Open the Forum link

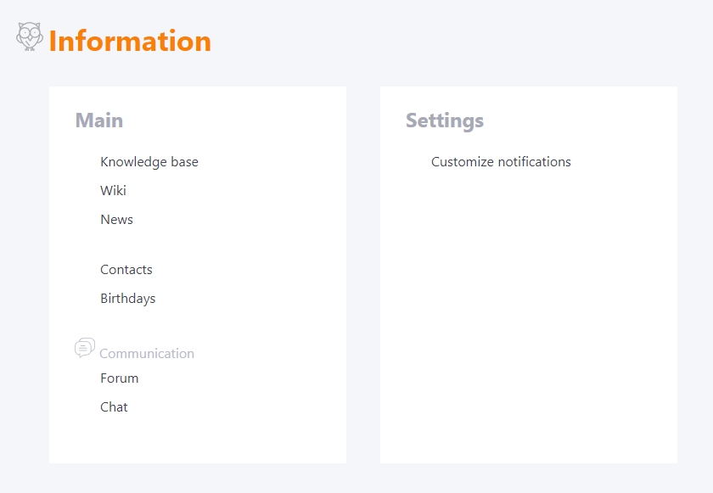(120, 378)
